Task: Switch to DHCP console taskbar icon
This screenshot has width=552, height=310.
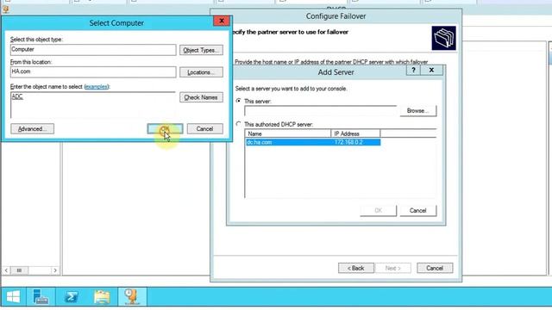Action: click(132, 297)
